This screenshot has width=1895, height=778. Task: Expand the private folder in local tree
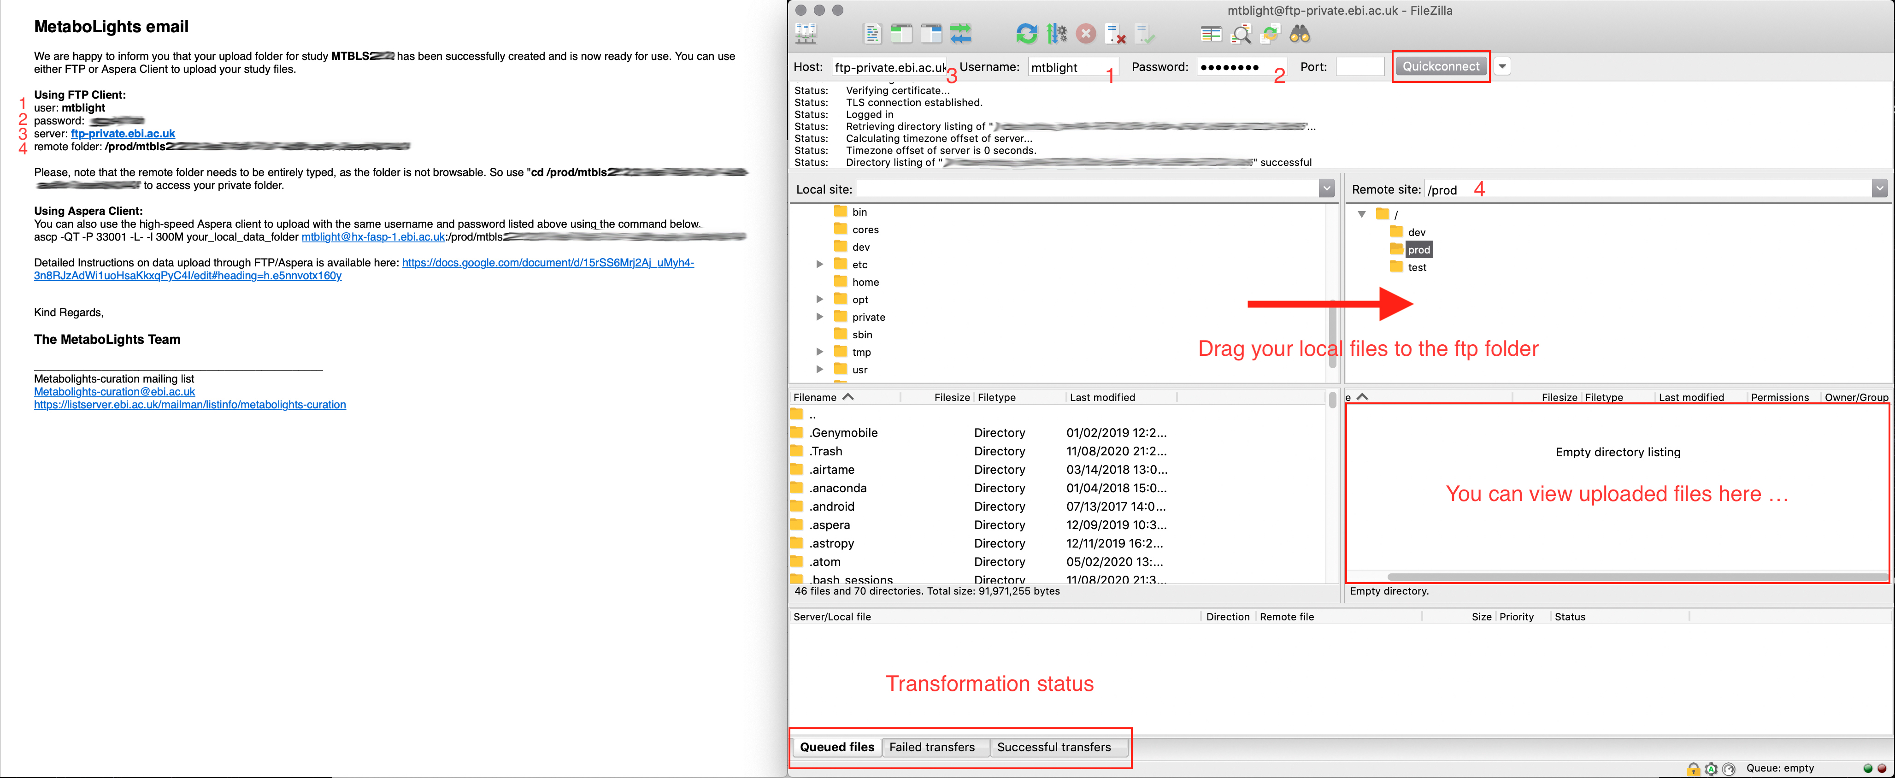tap(819, 317)
